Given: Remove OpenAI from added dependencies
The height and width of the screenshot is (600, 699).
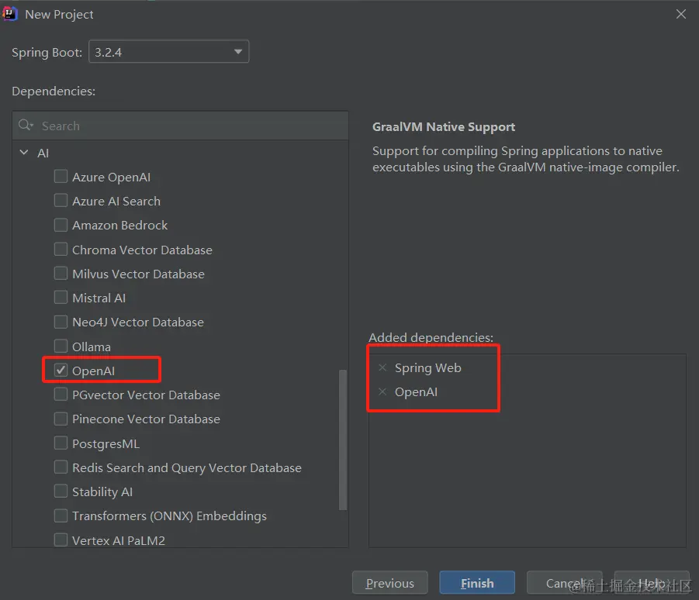Looking at the screenshot, I should (382, 392).
